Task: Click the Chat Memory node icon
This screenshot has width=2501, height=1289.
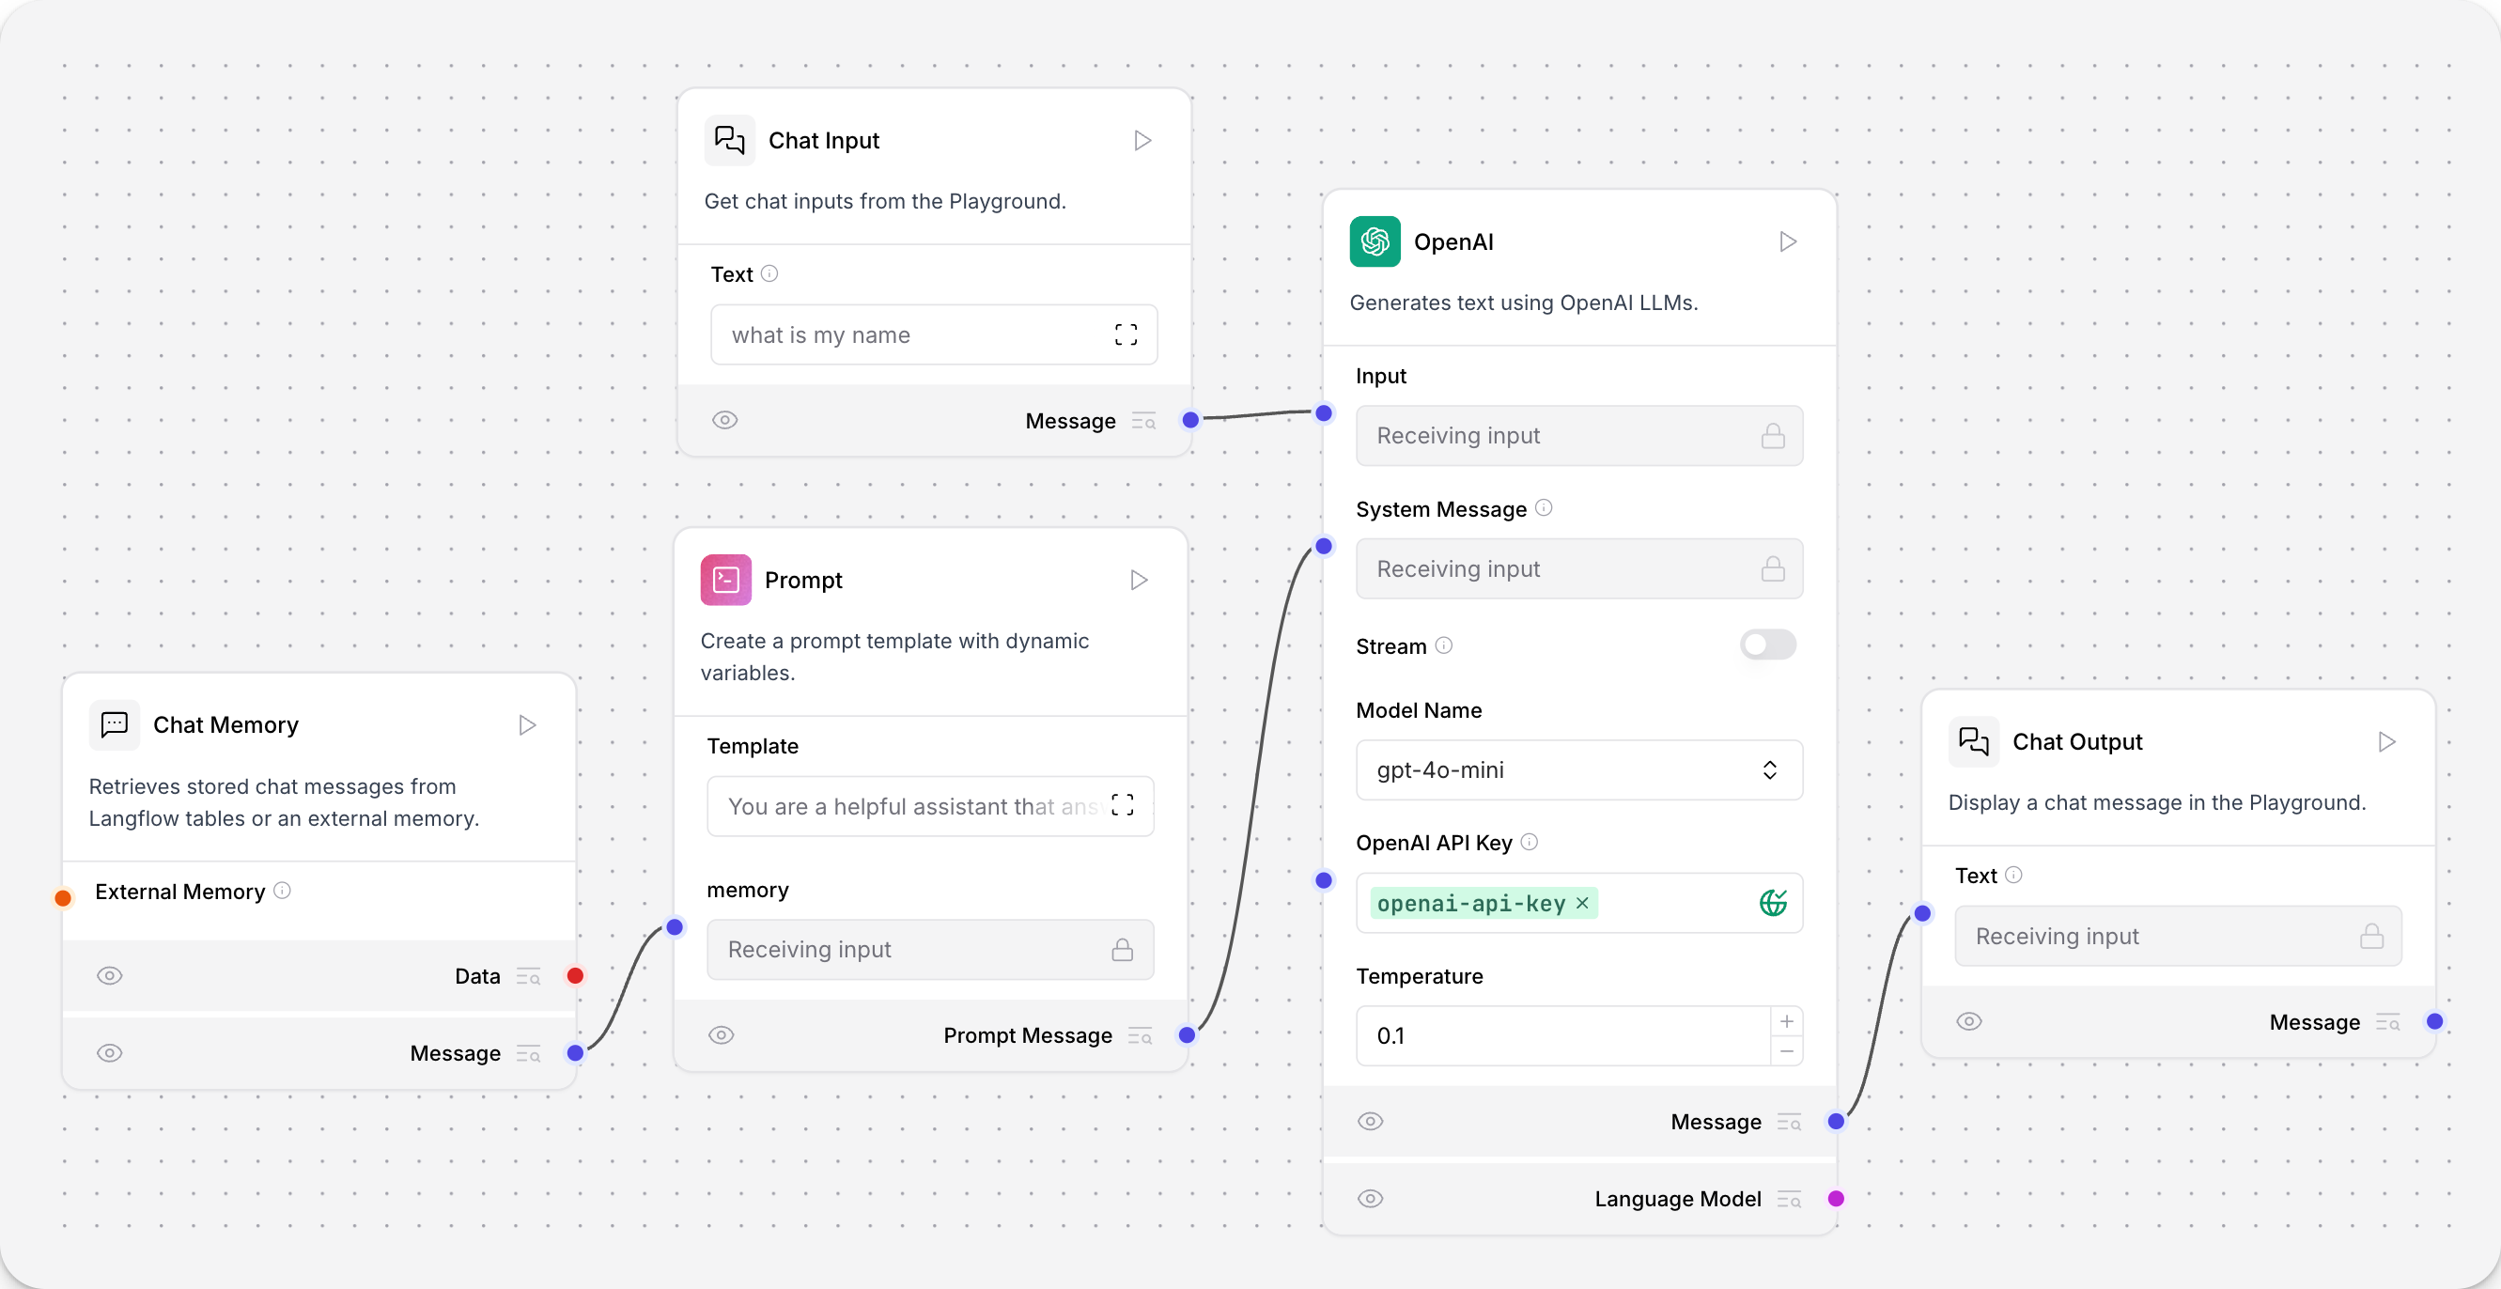Action: point(114,725)
